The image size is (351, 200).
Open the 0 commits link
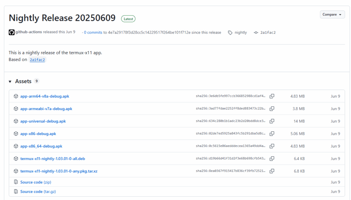(x=93, y=32)
